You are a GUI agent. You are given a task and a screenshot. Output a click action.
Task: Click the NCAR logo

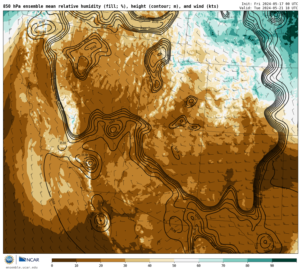click(x=29, y=260)
